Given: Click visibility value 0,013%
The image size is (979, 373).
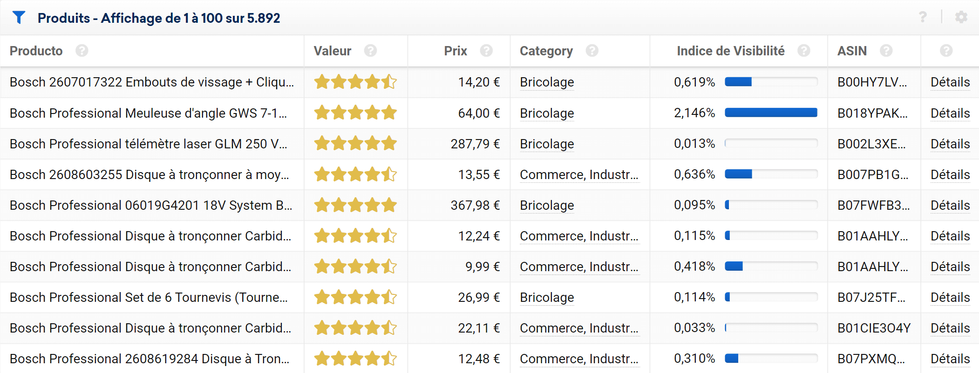Looking at the screenshot, I should (x=694, y=144).
